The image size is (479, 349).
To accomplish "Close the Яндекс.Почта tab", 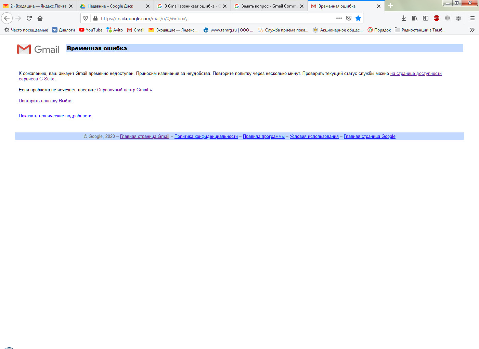I will pyautogui.click(x=71, y=6).
